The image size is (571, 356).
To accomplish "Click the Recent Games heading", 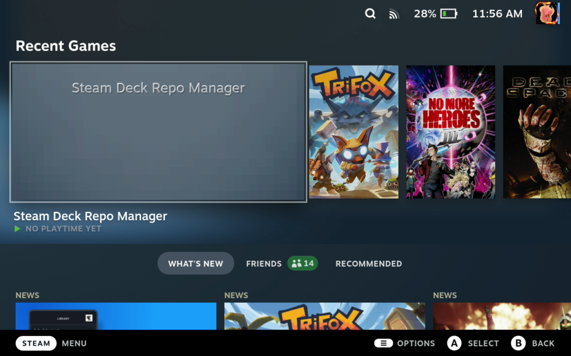I will pos(66,46).
